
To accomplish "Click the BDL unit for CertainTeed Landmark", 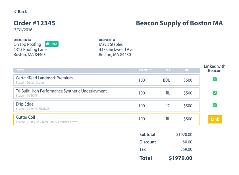I will point(167,80).
